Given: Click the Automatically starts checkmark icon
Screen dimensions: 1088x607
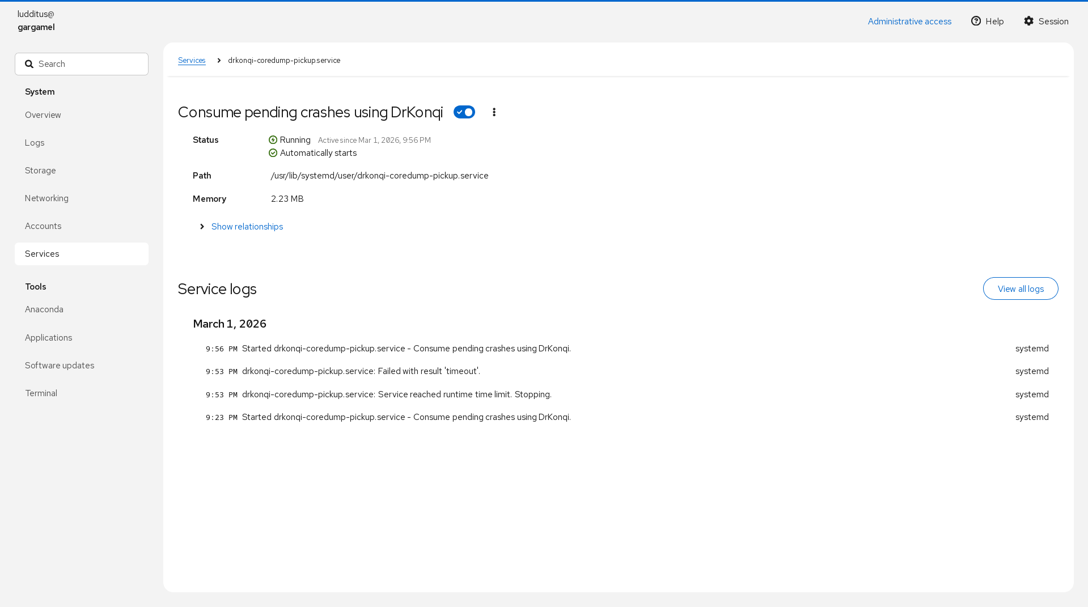Looking at the screenshot, I should [x=273, y=153].
